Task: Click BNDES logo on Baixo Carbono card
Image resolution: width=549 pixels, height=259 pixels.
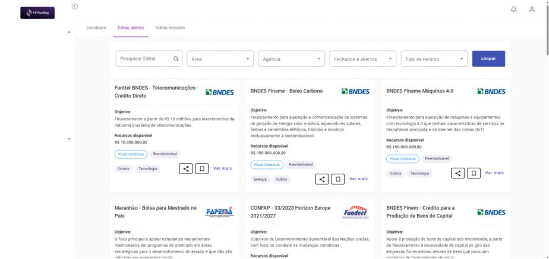Action: [355, 91]
